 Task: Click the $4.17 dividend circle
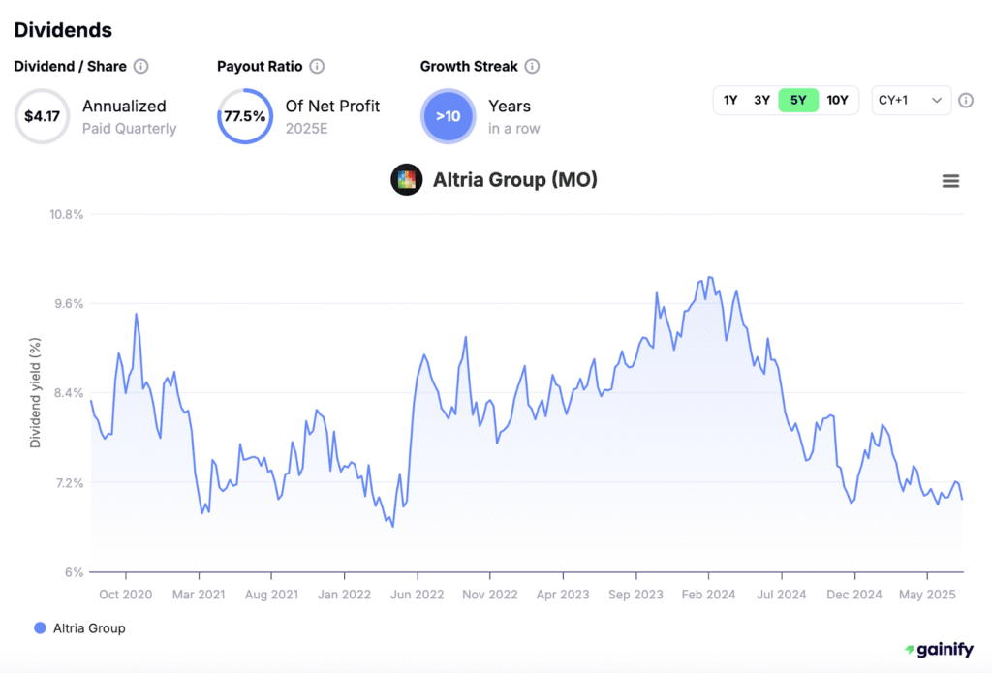(42, 116)
